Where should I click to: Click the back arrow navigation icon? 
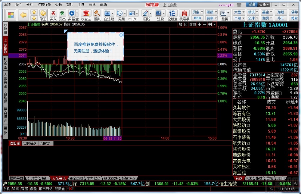[x=23, y=14]
